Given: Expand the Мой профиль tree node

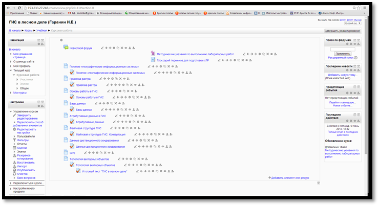Looking at the screenshot, I should tap(11, 66).
